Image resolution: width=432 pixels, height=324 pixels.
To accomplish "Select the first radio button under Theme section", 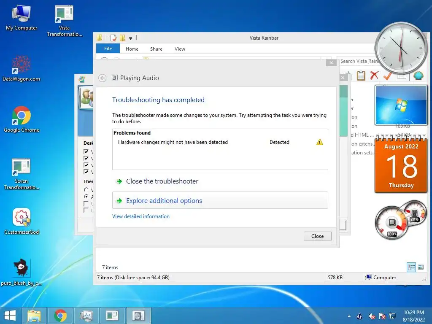I will pos(86,189).
